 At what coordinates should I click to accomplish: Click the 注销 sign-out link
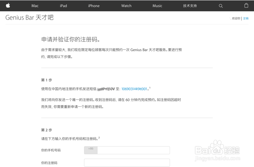246,18
